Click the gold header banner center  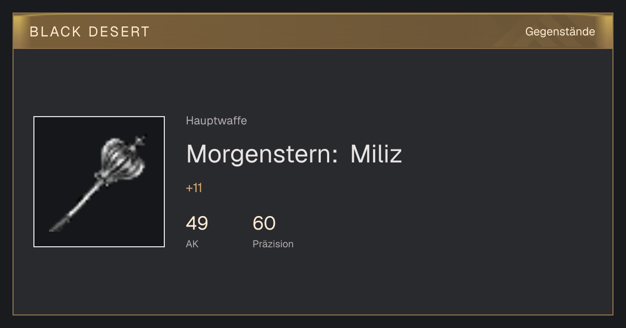click(x=313, y=31)
